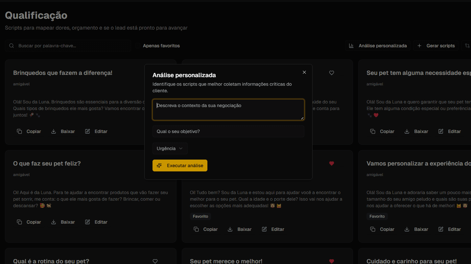
Task: Toggle the outline heart beside the dialog's close X
Action: (332, 73)
